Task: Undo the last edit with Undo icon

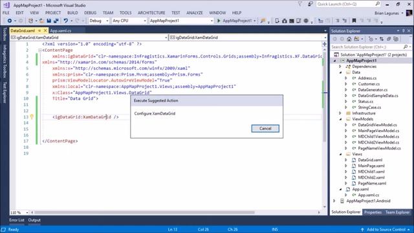Action: [65, 21]
